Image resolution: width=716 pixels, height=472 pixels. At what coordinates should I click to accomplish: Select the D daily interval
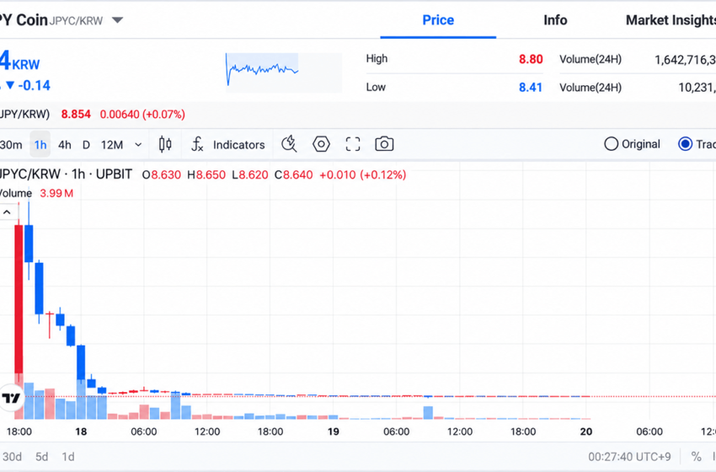[86, 145]
